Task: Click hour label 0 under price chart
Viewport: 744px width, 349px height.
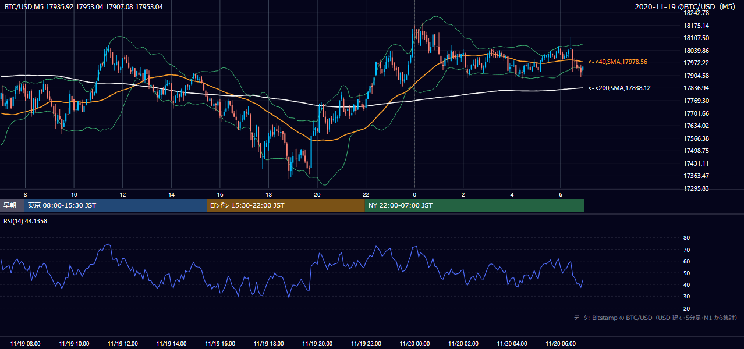Action: click(x=414, y=194)
